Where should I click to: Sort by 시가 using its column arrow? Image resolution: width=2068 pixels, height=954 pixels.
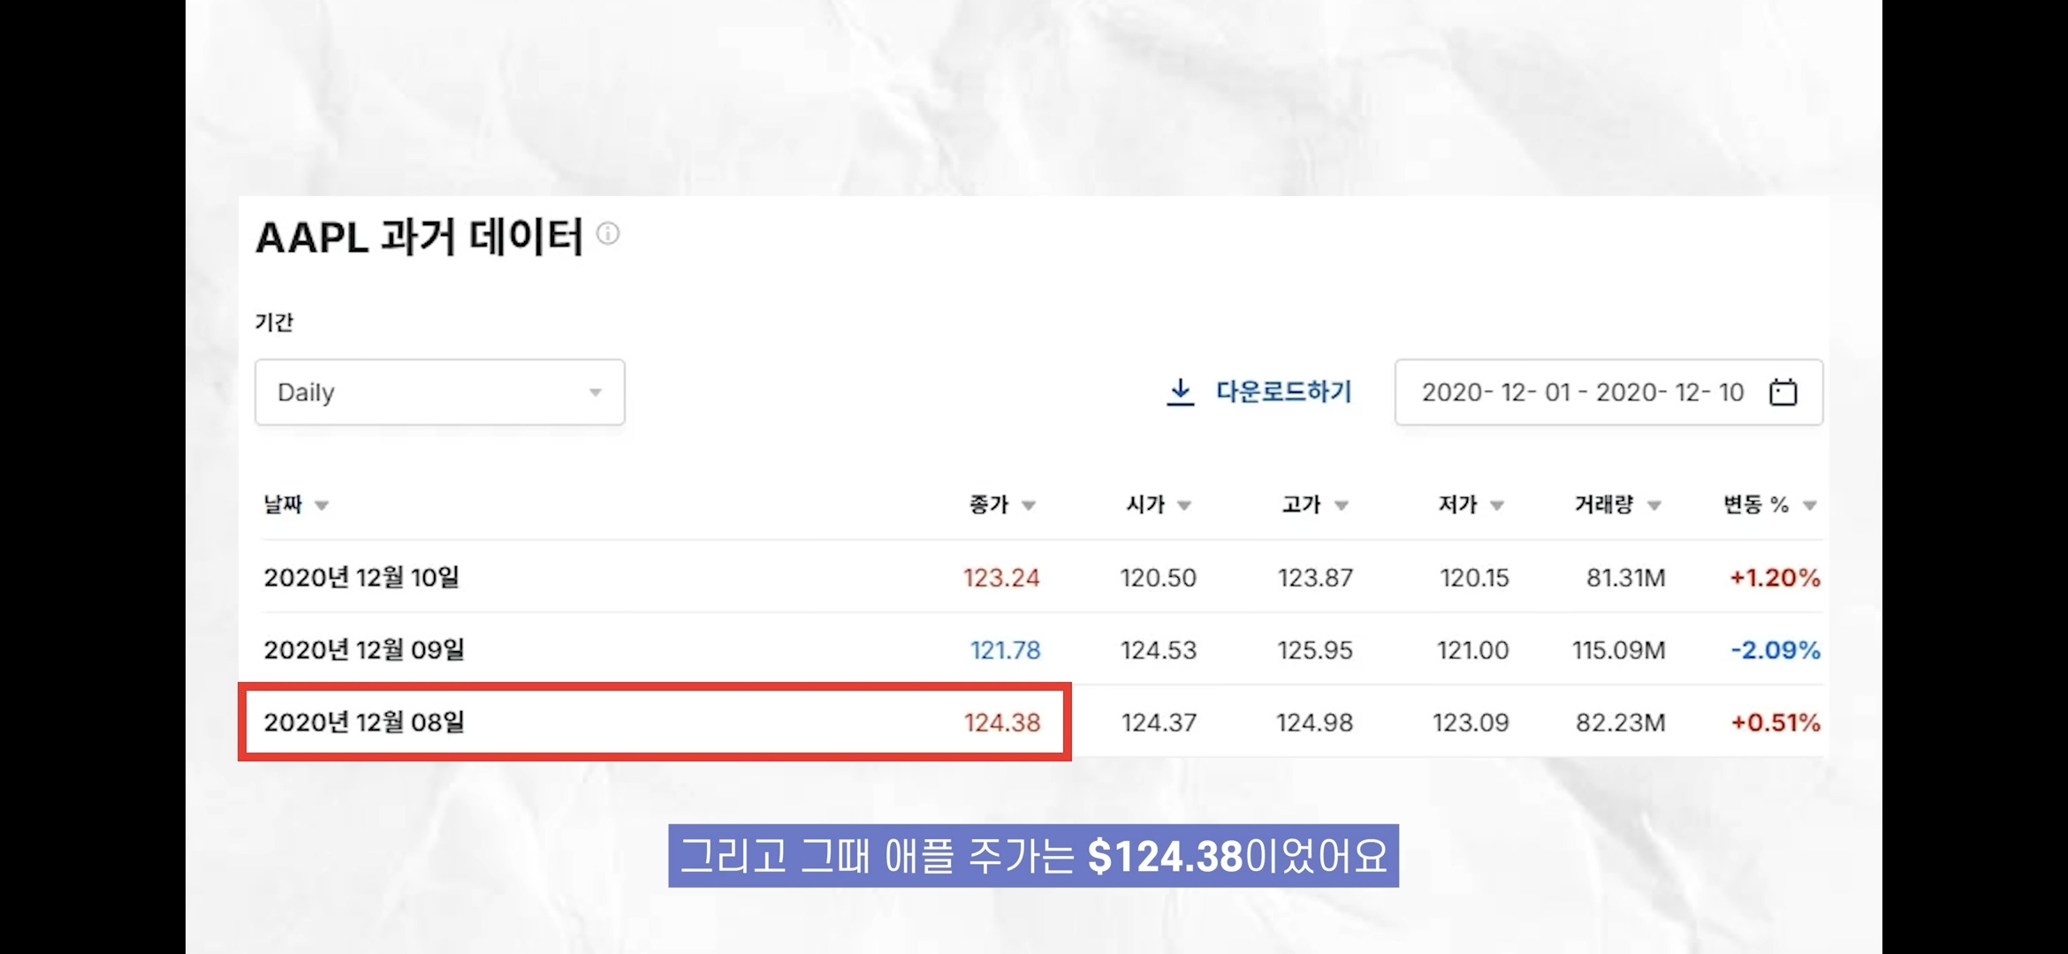click(1184, 504)
